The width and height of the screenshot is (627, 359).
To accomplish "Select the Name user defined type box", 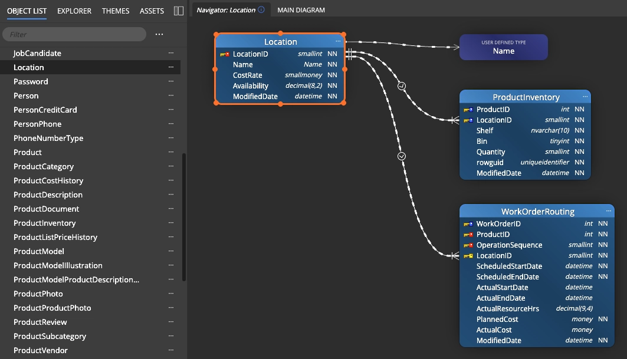I will tap(504, 47).
